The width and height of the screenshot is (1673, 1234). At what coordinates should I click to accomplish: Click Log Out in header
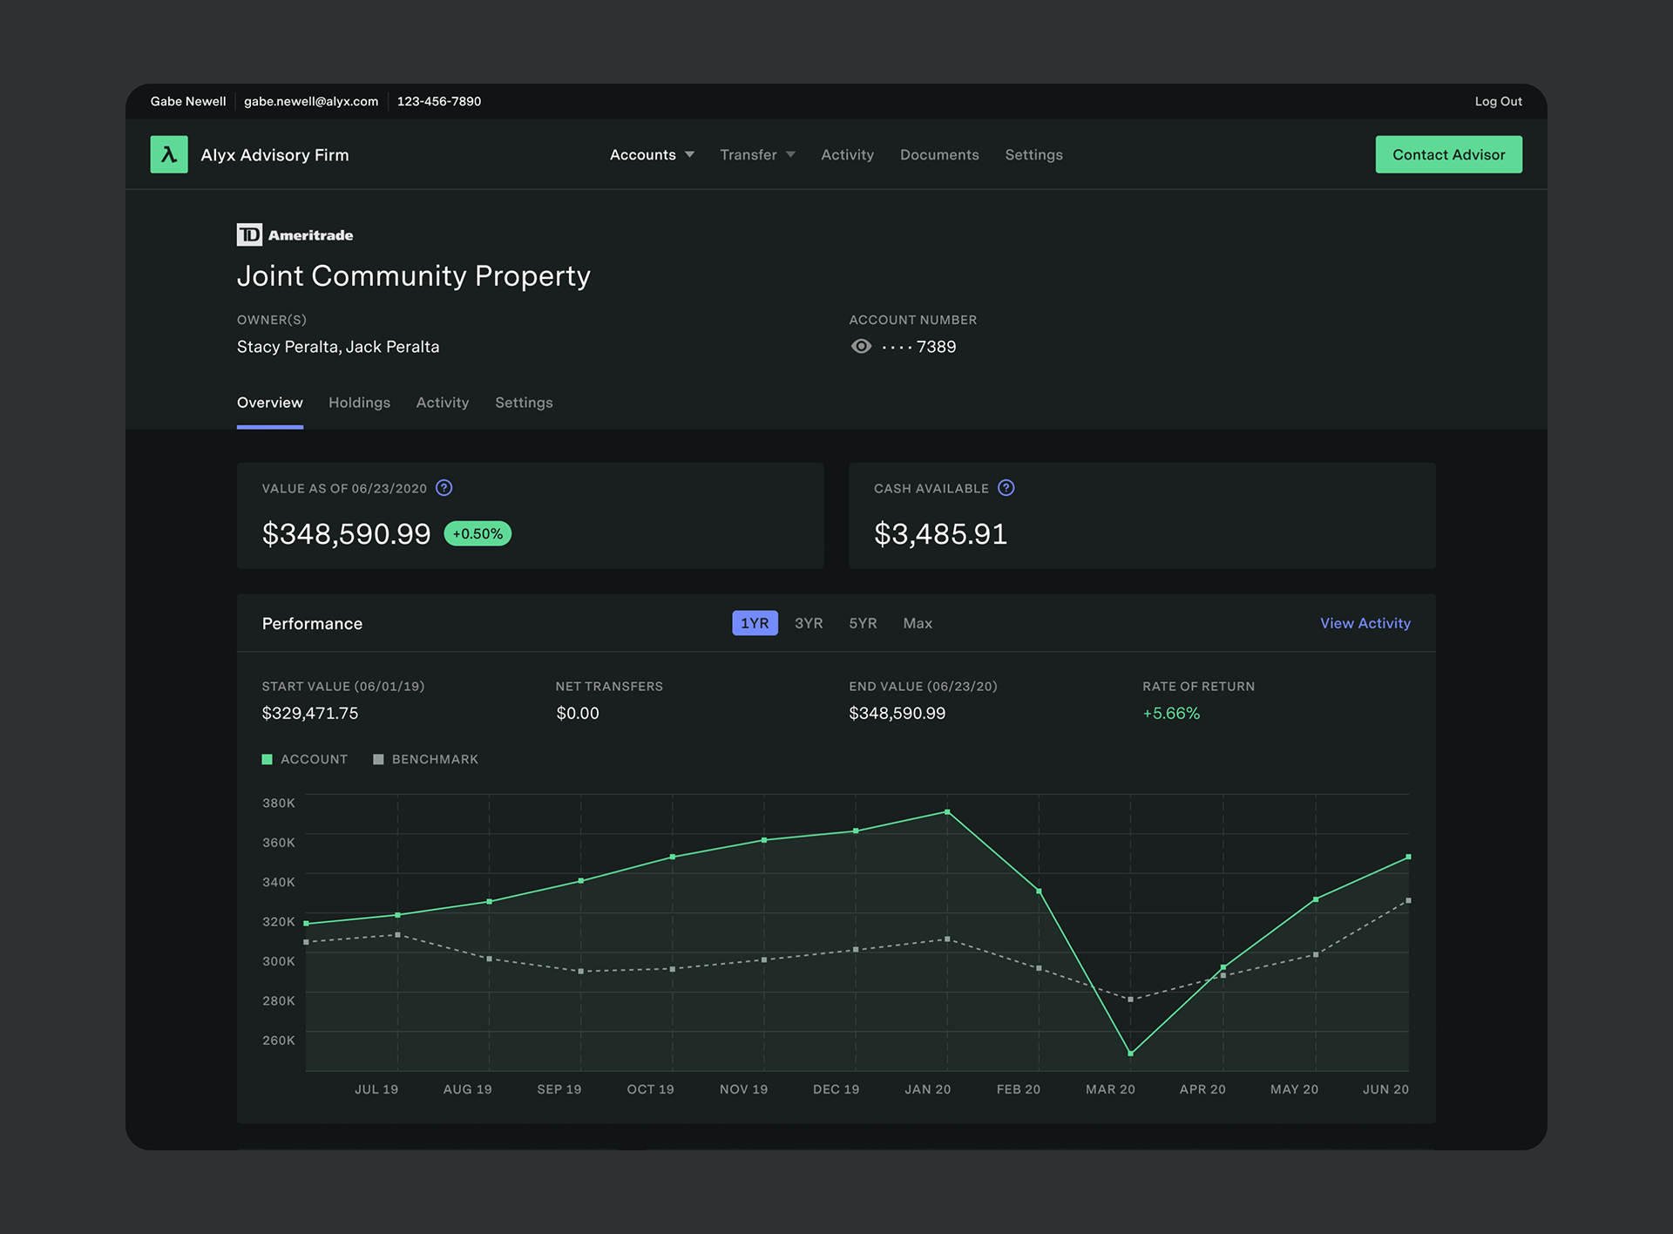coord(1498,101)
